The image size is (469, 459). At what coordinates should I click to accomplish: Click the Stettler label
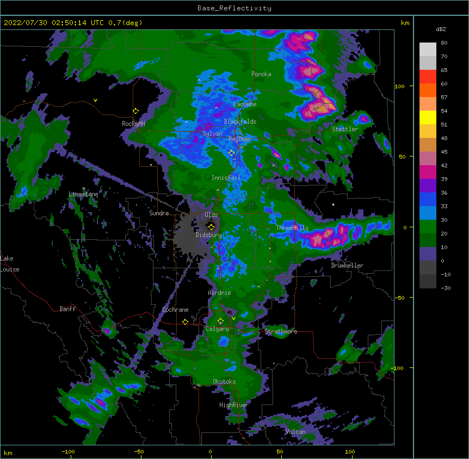[x=345, y=129]
